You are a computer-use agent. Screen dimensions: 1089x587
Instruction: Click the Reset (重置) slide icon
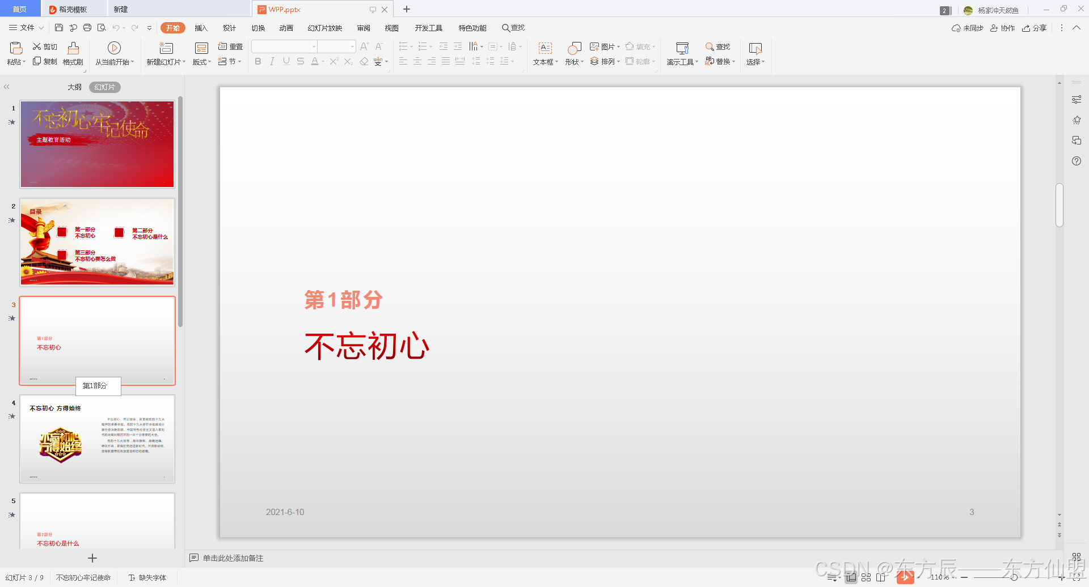223,46
